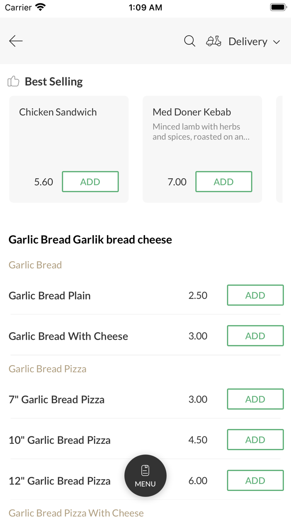This screenshot has width=291, height=518.
Task: Add Garlic Bread Plain to order
Action: pyautogui.click(x=255, y=295)
